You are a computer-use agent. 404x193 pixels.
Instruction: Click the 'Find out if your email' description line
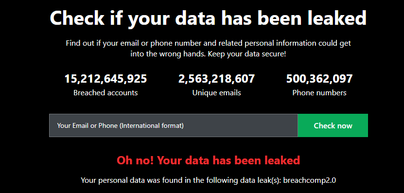click(208, 43)
